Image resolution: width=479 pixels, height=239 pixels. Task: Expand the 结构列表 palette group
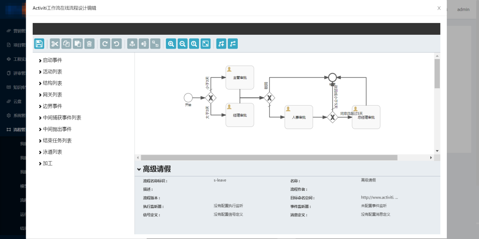click(x=51, y=83)
